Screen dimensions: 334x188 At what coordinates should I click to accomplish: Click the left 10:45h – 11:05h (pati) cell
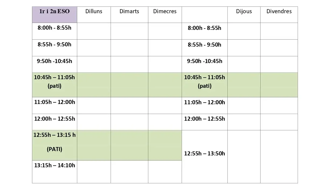[55, 85]
